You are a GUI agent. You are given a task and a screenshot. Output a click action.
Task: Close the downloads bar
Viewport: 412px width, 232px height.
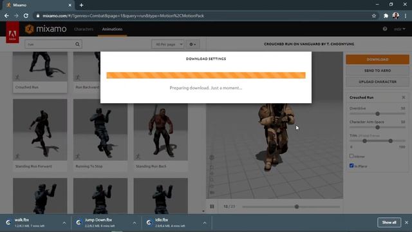pos(406,222)
